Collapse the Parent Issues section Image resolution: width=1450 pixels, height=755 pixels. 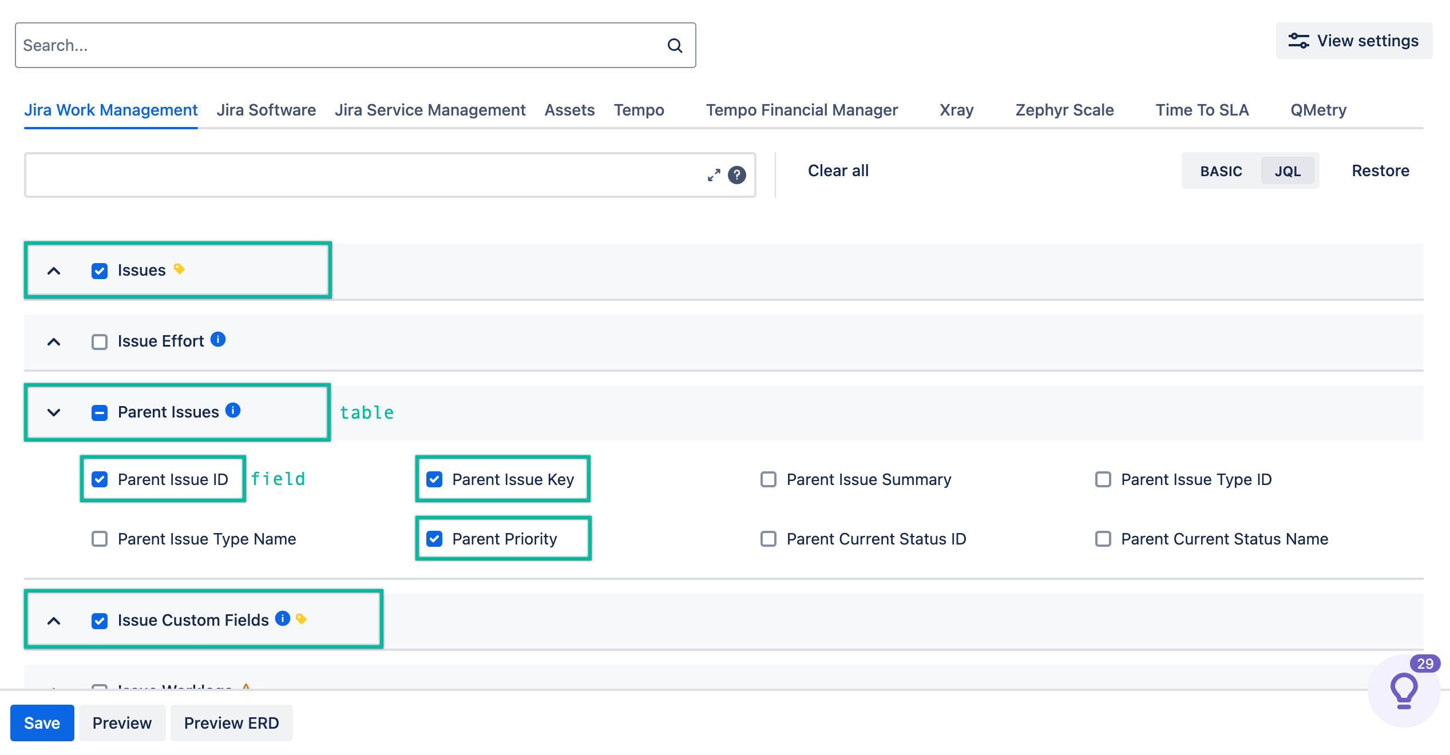[x=54, y=412]
